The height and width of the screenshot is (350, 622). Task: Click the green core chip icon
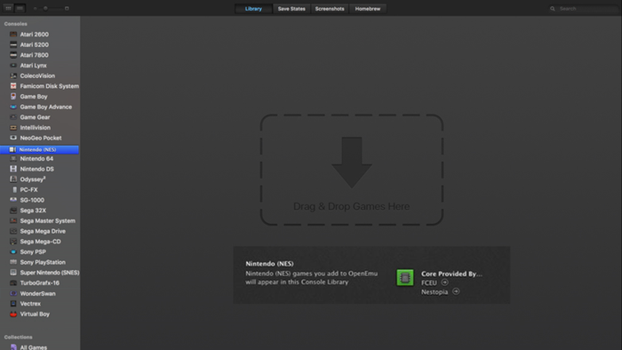pyautogui.click(x=405, y=277)
